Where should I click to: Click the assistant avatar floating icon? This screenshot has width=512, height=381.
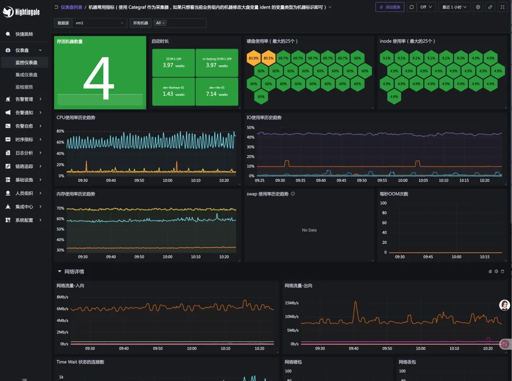(505, 305)
